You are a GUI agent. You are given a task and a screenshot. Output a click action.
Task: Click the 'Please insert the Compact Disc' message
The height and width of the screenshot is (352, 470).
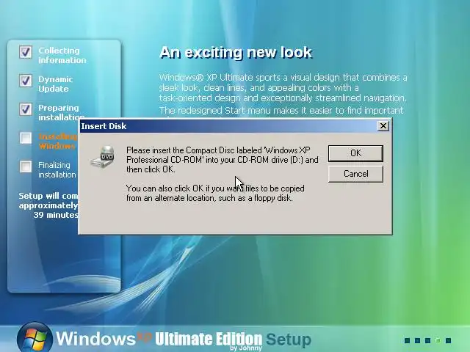[222, 160]
